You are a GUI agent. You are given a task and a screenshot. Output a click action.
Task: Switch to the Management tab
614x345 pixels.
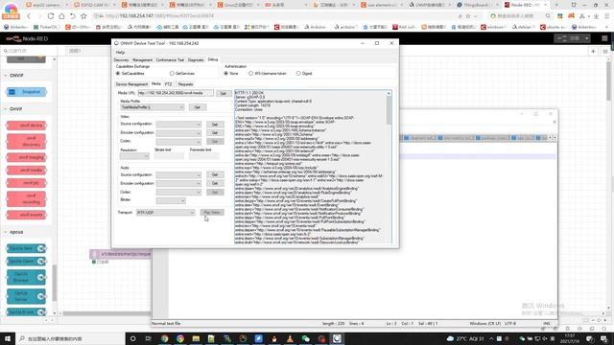[142, 59]
